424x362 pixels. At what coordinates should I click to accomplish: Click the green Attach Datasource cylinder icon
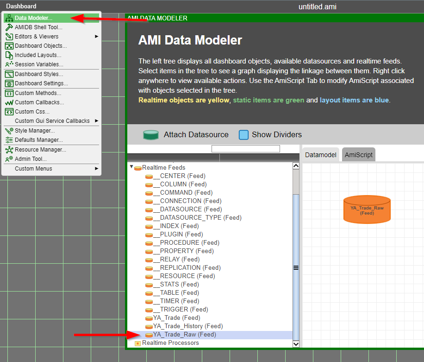151,135
